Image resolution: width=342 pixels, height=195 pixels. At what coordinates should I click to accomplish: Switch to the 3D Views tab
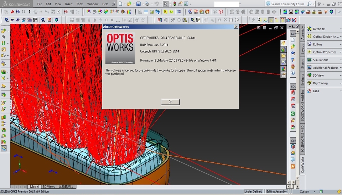(x=49, y=186)
